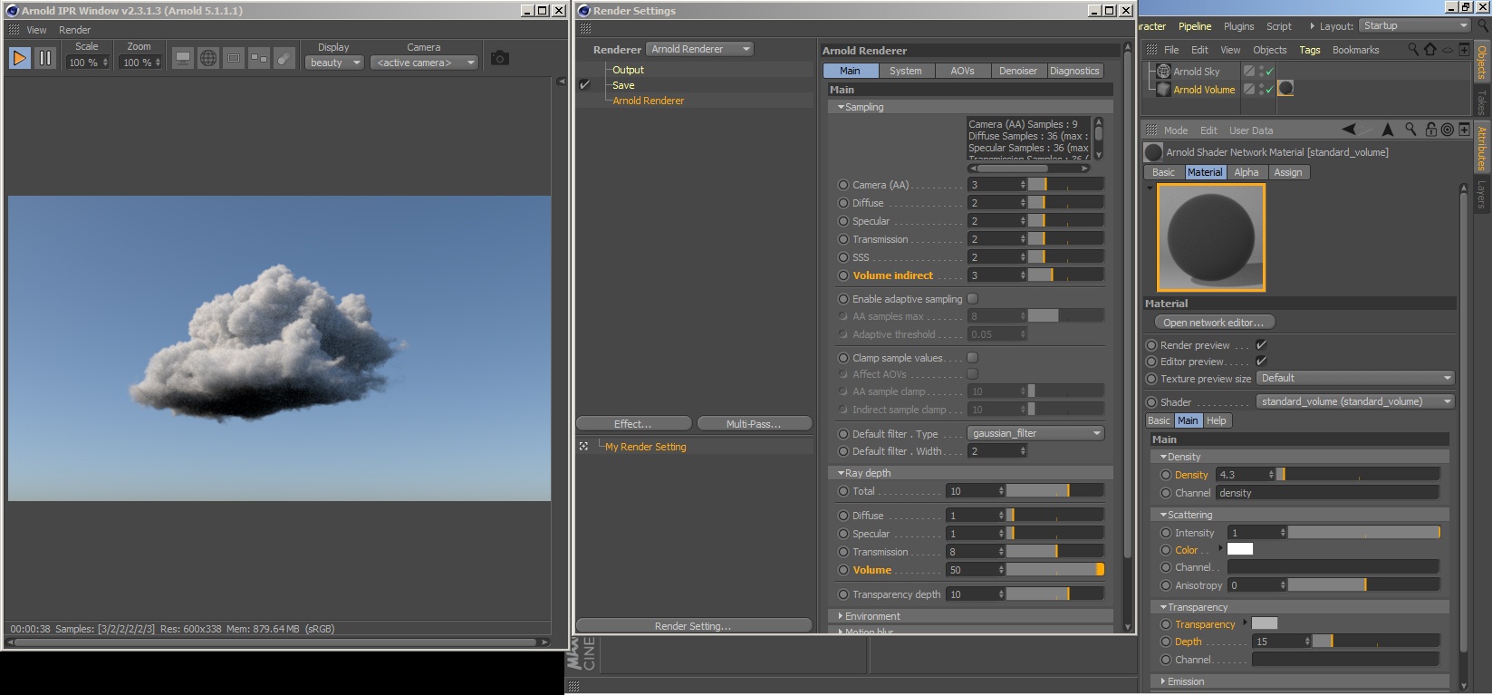Open a new Attribute Manager with plus icon
Image resolution: width=1492 pixels, height=695 pixels.
pyautogui.click(x=1464, y=130)
